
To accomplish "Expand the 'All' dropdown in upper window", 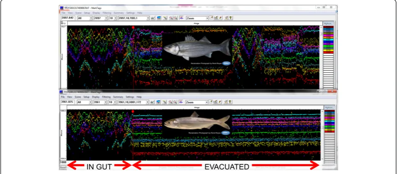I will tap(91, 18).
